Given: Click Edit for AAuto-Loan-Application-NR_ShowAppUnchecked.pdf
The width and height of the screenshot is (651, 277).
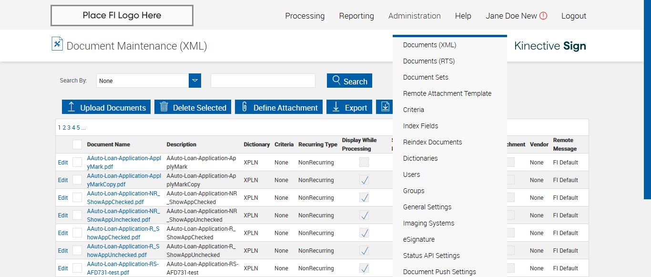Looking at the screenshot, I should 63,215.
